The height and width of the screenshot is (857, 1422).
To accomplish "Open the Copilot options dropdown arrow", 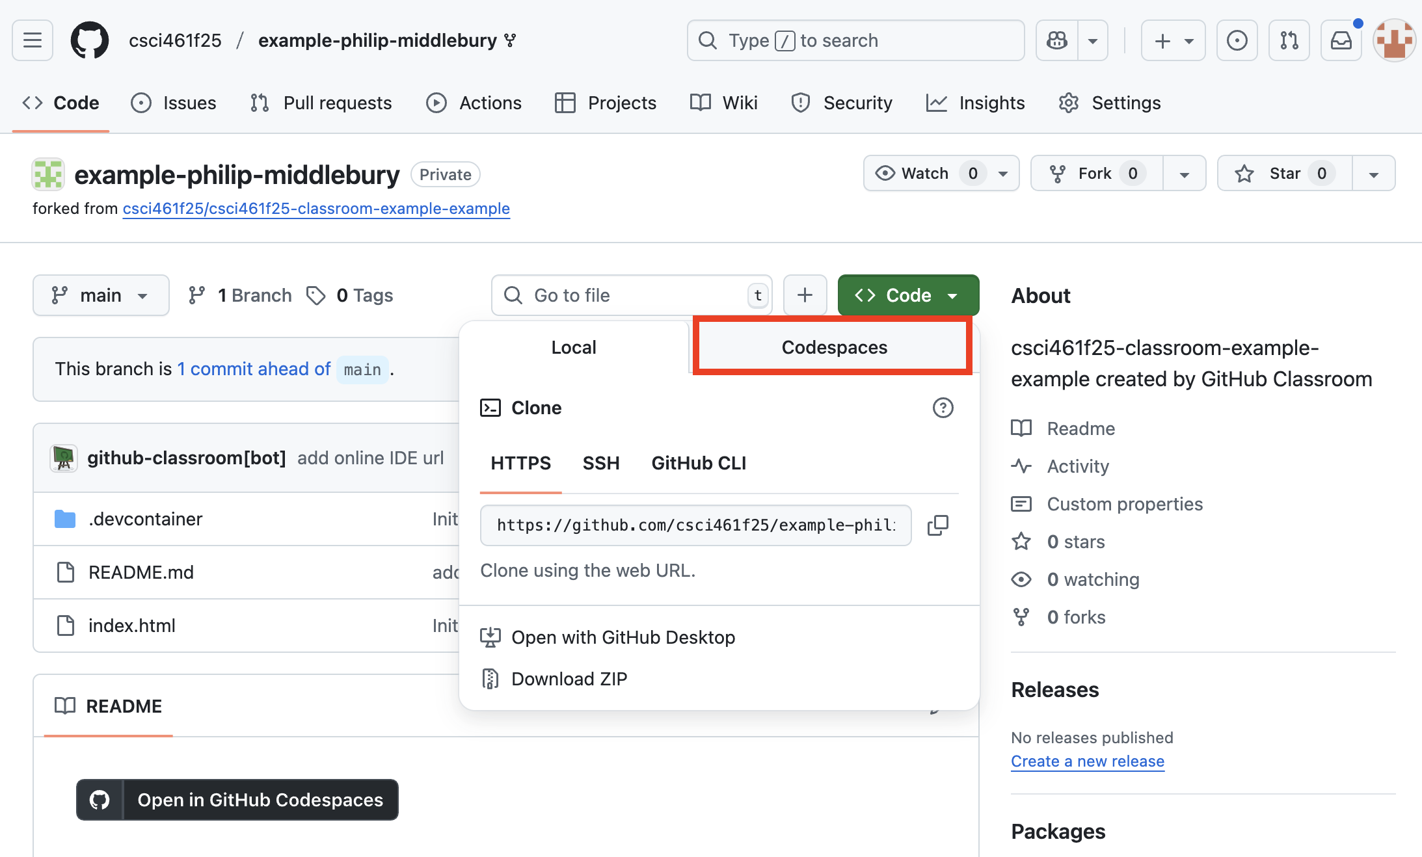I will click(x=1093, y=40).
